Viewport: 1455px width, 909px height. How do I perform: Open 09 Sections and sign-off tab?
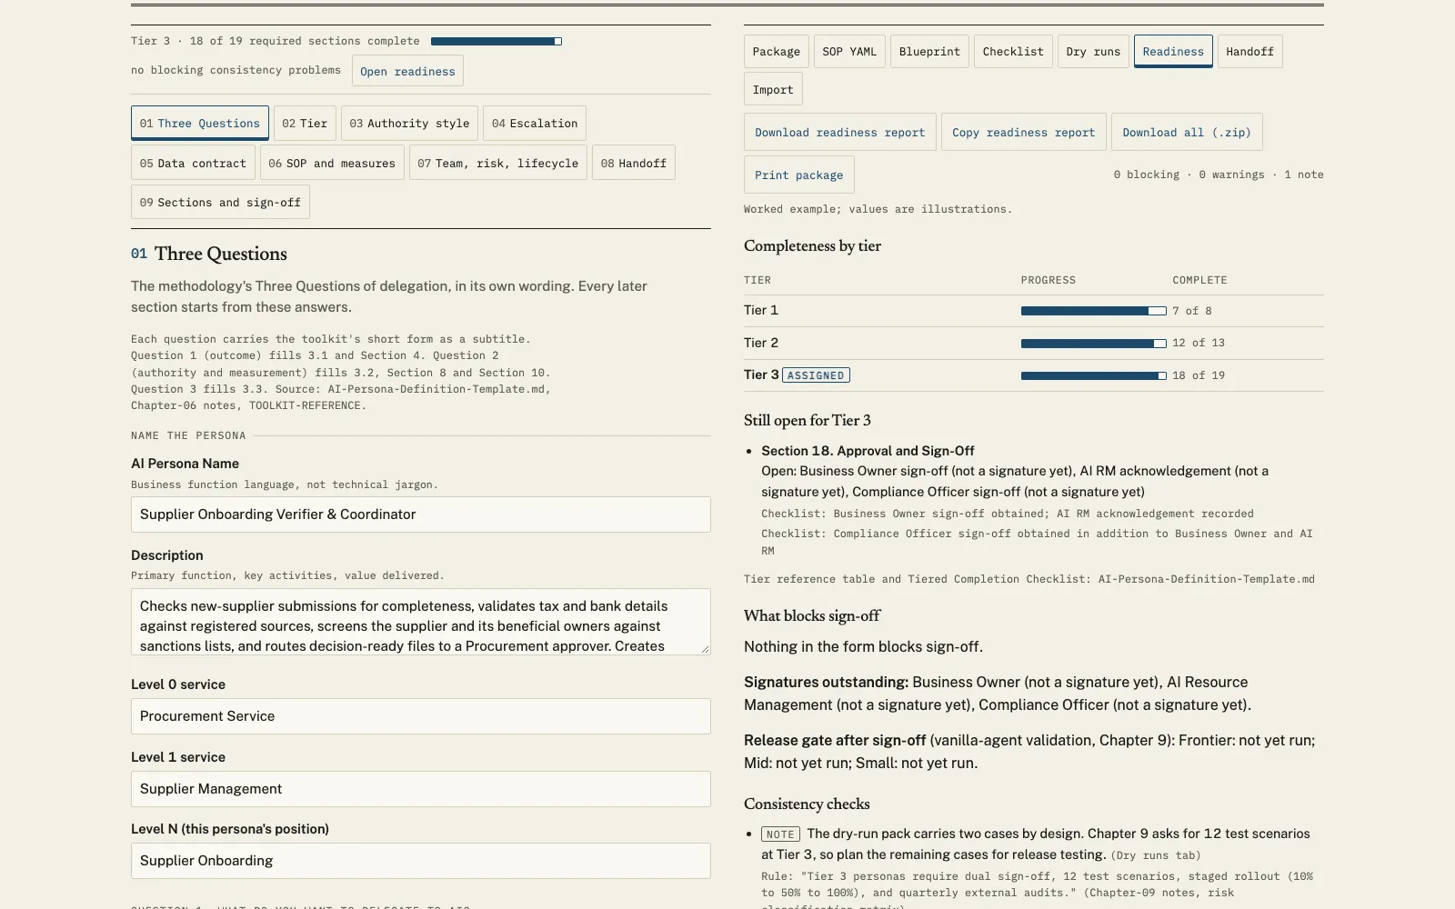(x=220, y=203)
